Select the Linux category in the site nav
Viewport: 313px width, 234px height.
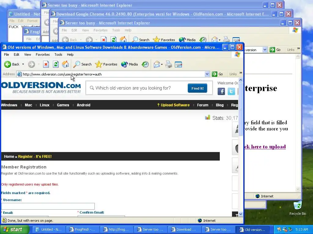click(x=45, y=105)
